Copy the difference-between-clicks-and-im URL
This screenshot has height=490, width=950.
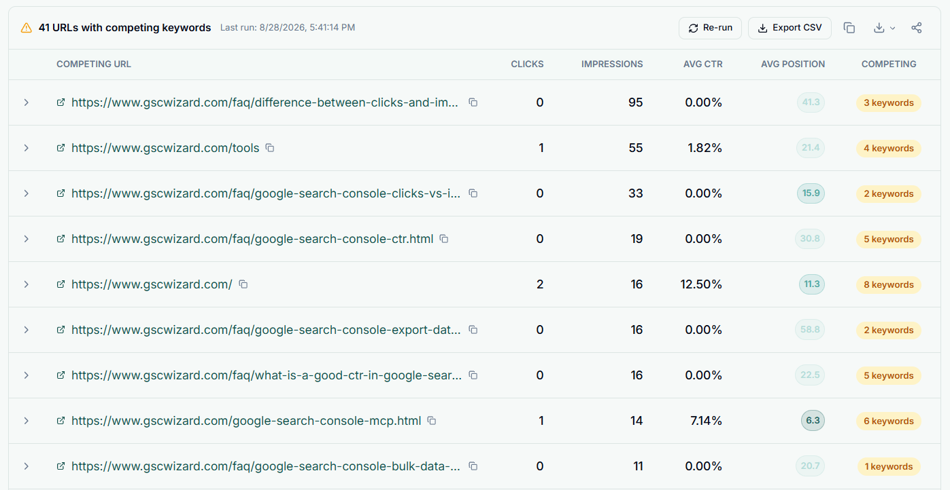coord(473,102)
